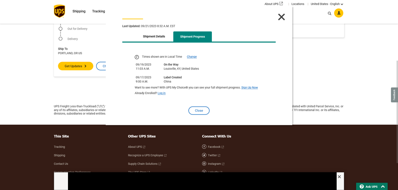Click the UPS shield logo

(x=59, y=12)
